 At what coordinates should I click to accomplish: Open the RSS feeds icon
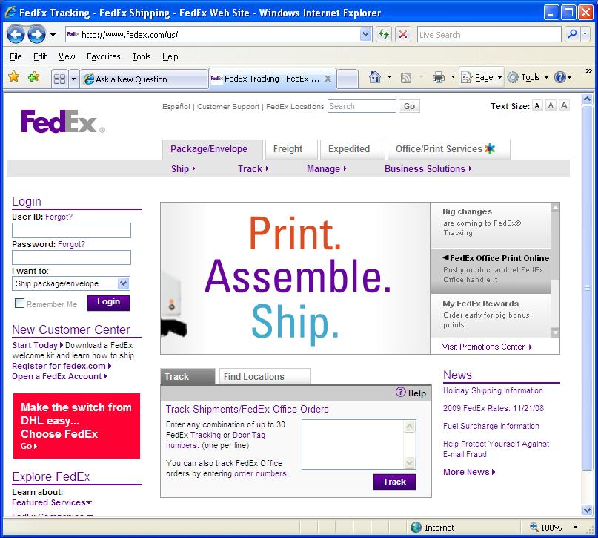[x=406, y=77]
